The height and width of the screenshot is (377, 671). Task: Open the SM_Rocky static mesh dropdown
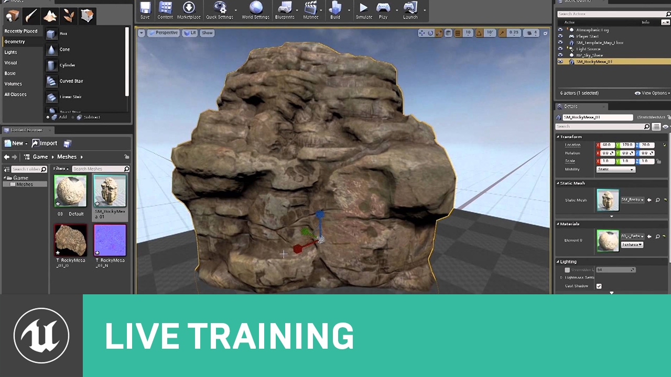tap(633, 200)
